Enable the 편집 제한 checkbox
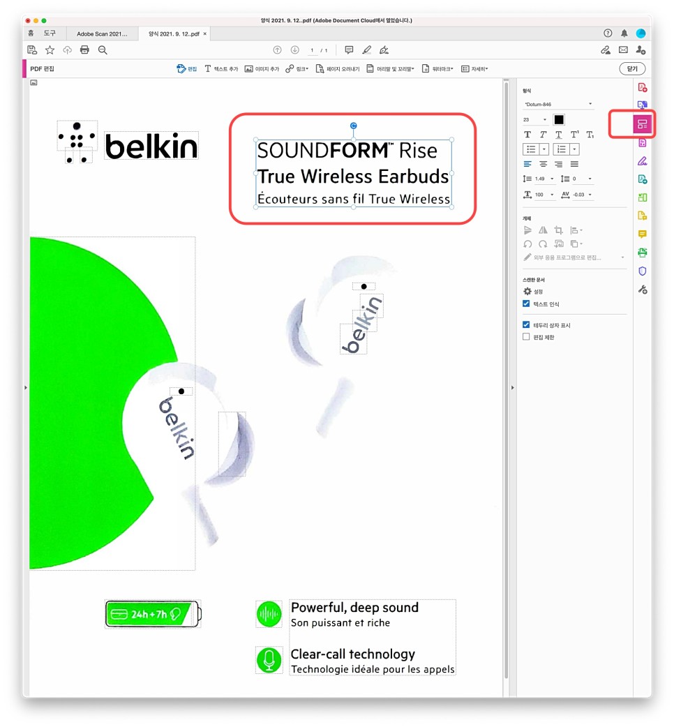The height and width of the screenshot is (727, 674). [525, 336]
